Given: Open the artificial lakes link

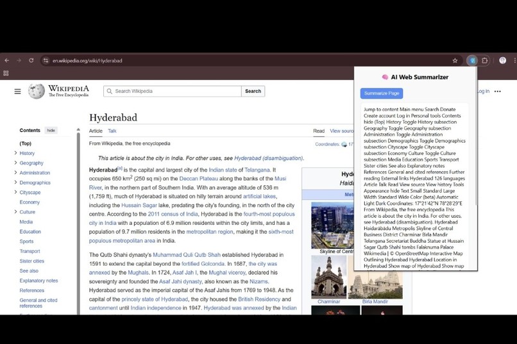Looking at the screenshot, I should [259, 196].
